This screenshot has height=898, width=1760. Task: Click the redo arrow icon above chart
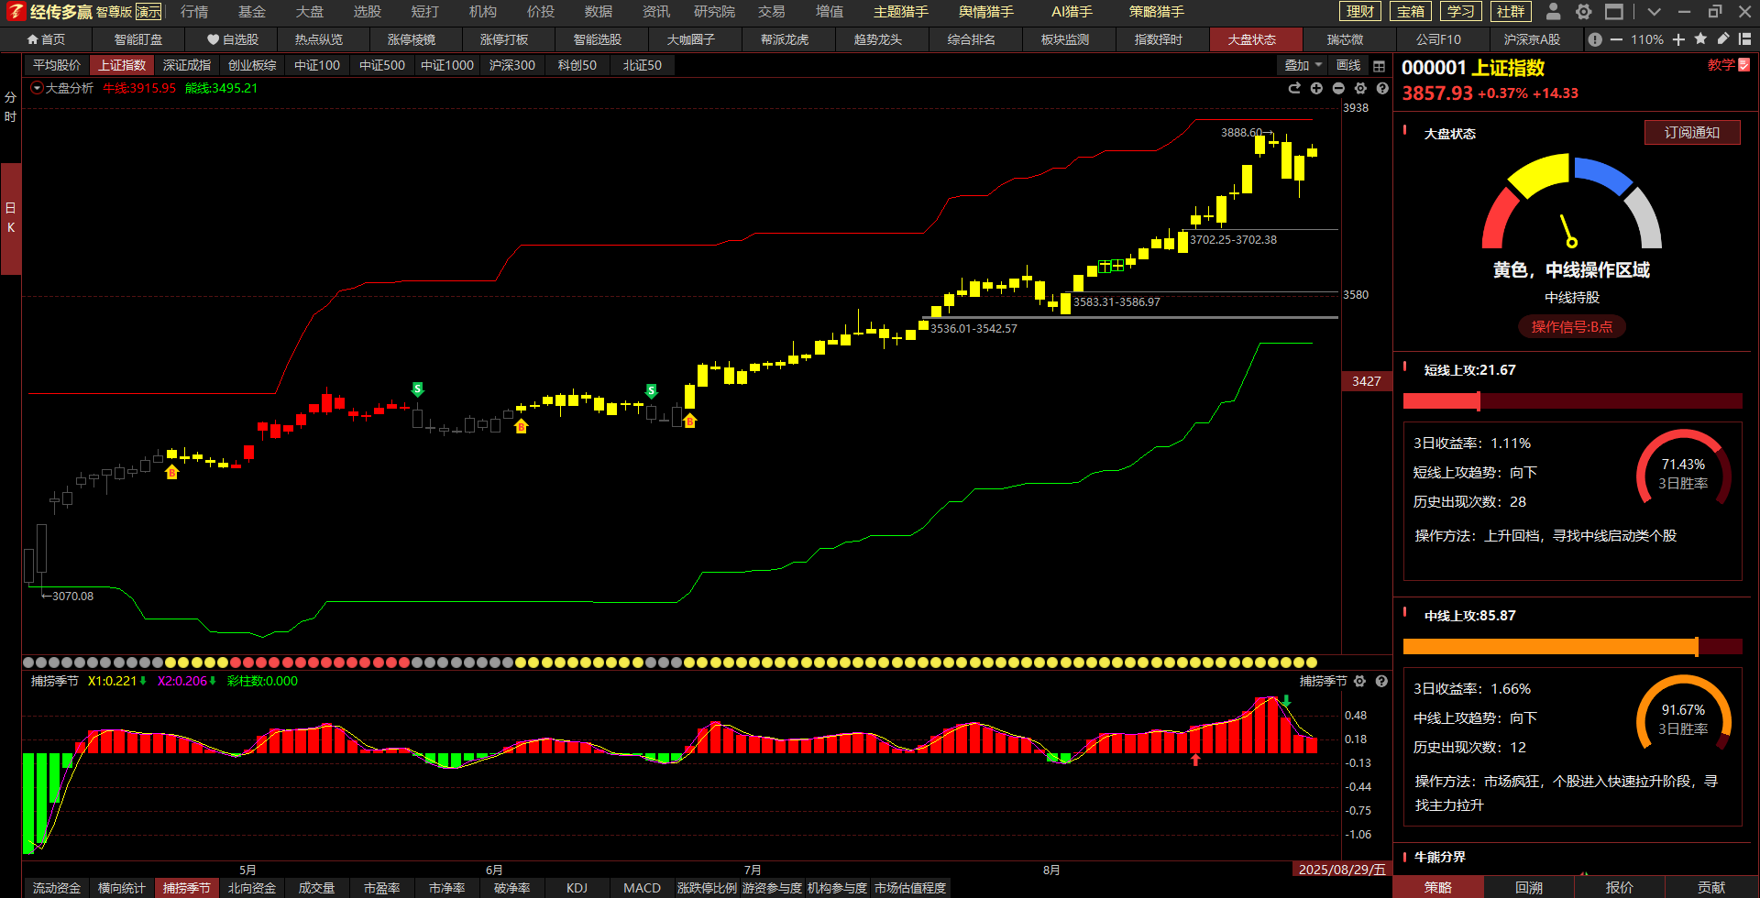click(x=1294, y=88)
